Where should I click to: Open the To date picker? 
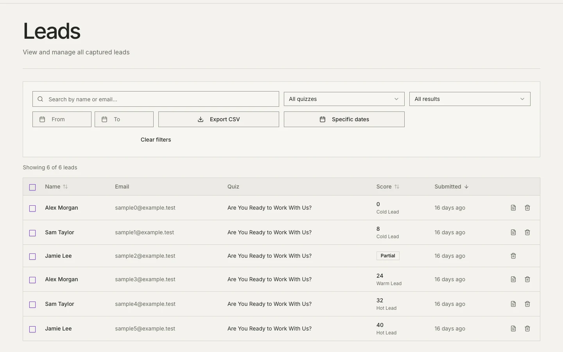tap(124, 119)
